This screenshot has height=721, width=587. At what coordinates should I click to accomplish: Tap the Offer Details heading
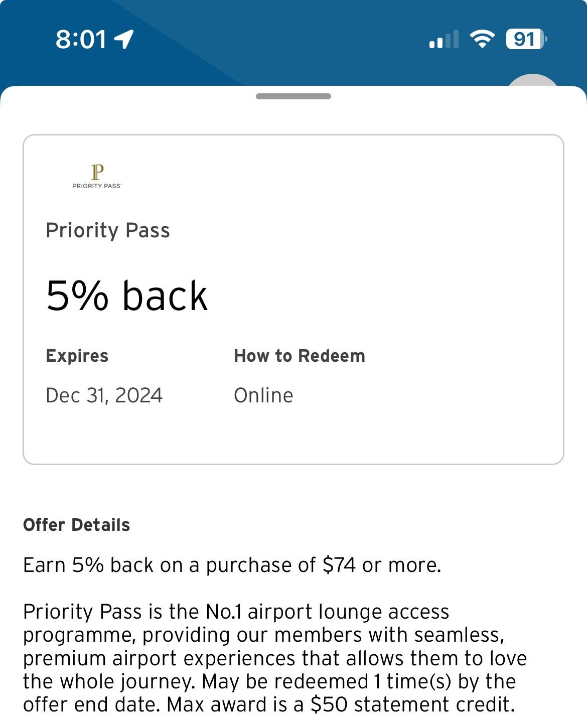77,525
